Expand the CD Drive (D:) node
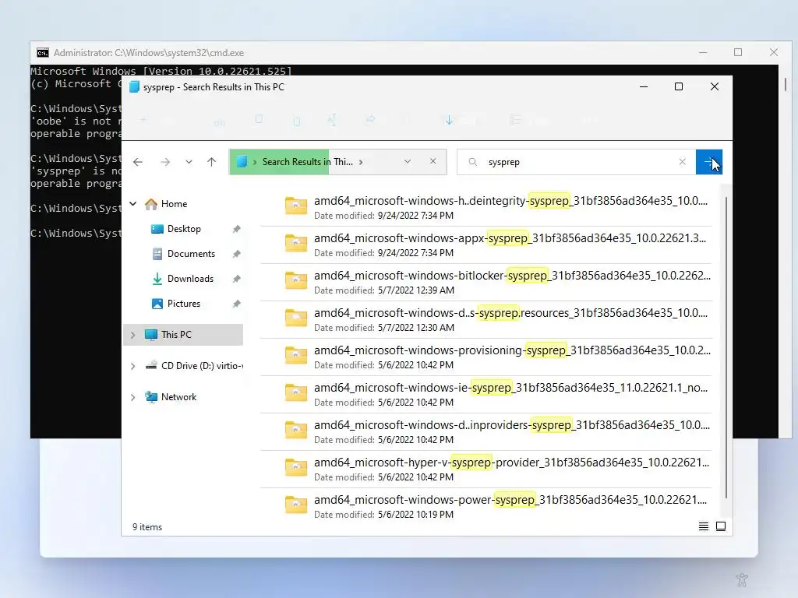 point(132,366)
